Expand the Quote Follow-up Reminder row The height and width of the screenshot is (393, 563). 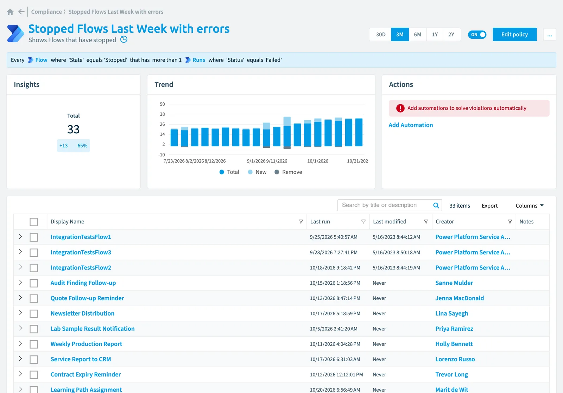[20, 298]
